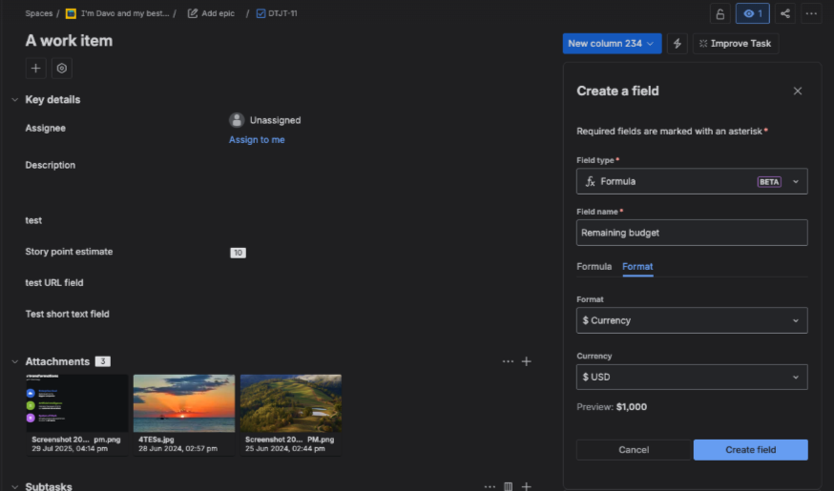
Task: Switch to the Formula tab
Action: [x=594, y=266]
